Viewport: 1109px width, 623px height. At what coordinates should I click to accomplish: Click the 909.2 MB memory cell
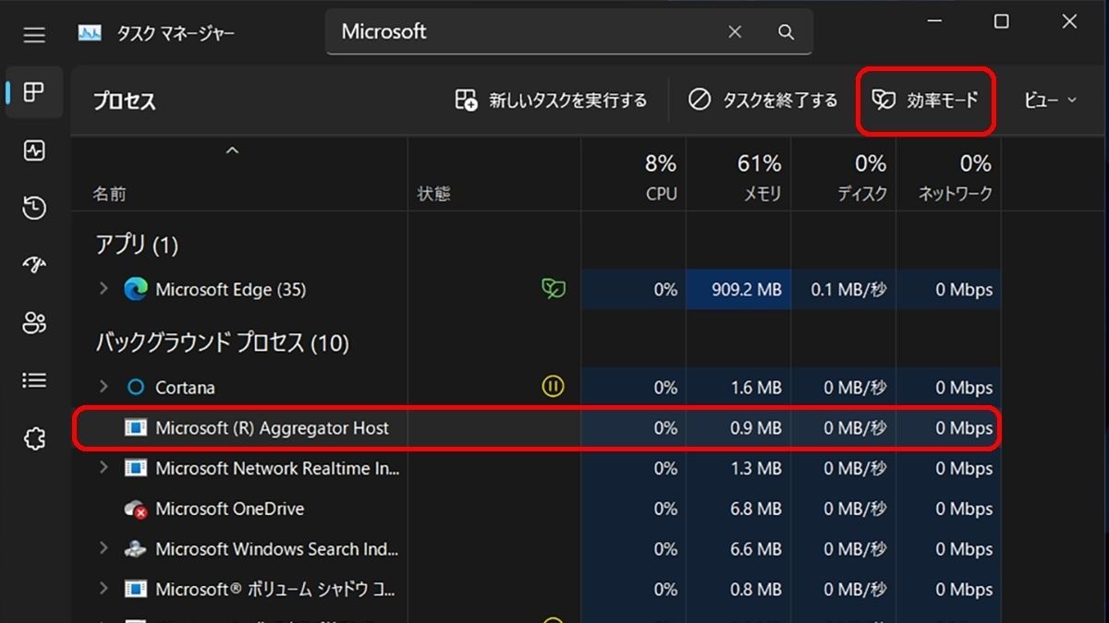point(738,290)
